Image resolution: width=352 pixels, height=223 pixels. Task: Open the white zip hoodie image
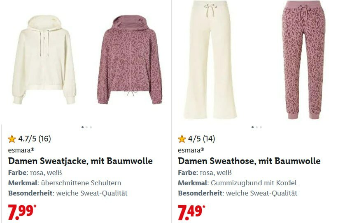(x=44, y=60)
